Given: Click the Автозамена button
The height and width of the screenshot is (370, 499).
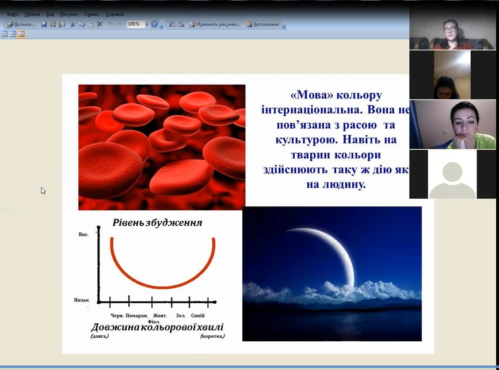Looking at the screenshot, I should tap(262, 24).
